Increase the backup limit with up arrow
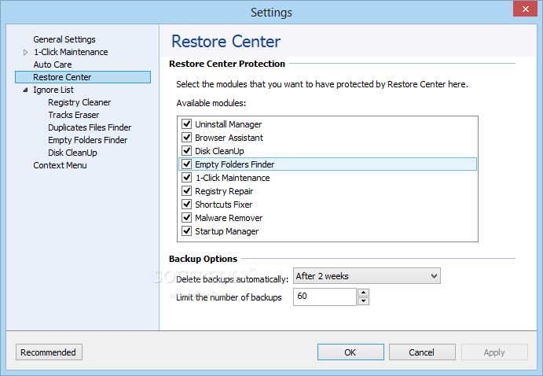The height and width of the screenshot is (376, 543). tap(363, 293)
